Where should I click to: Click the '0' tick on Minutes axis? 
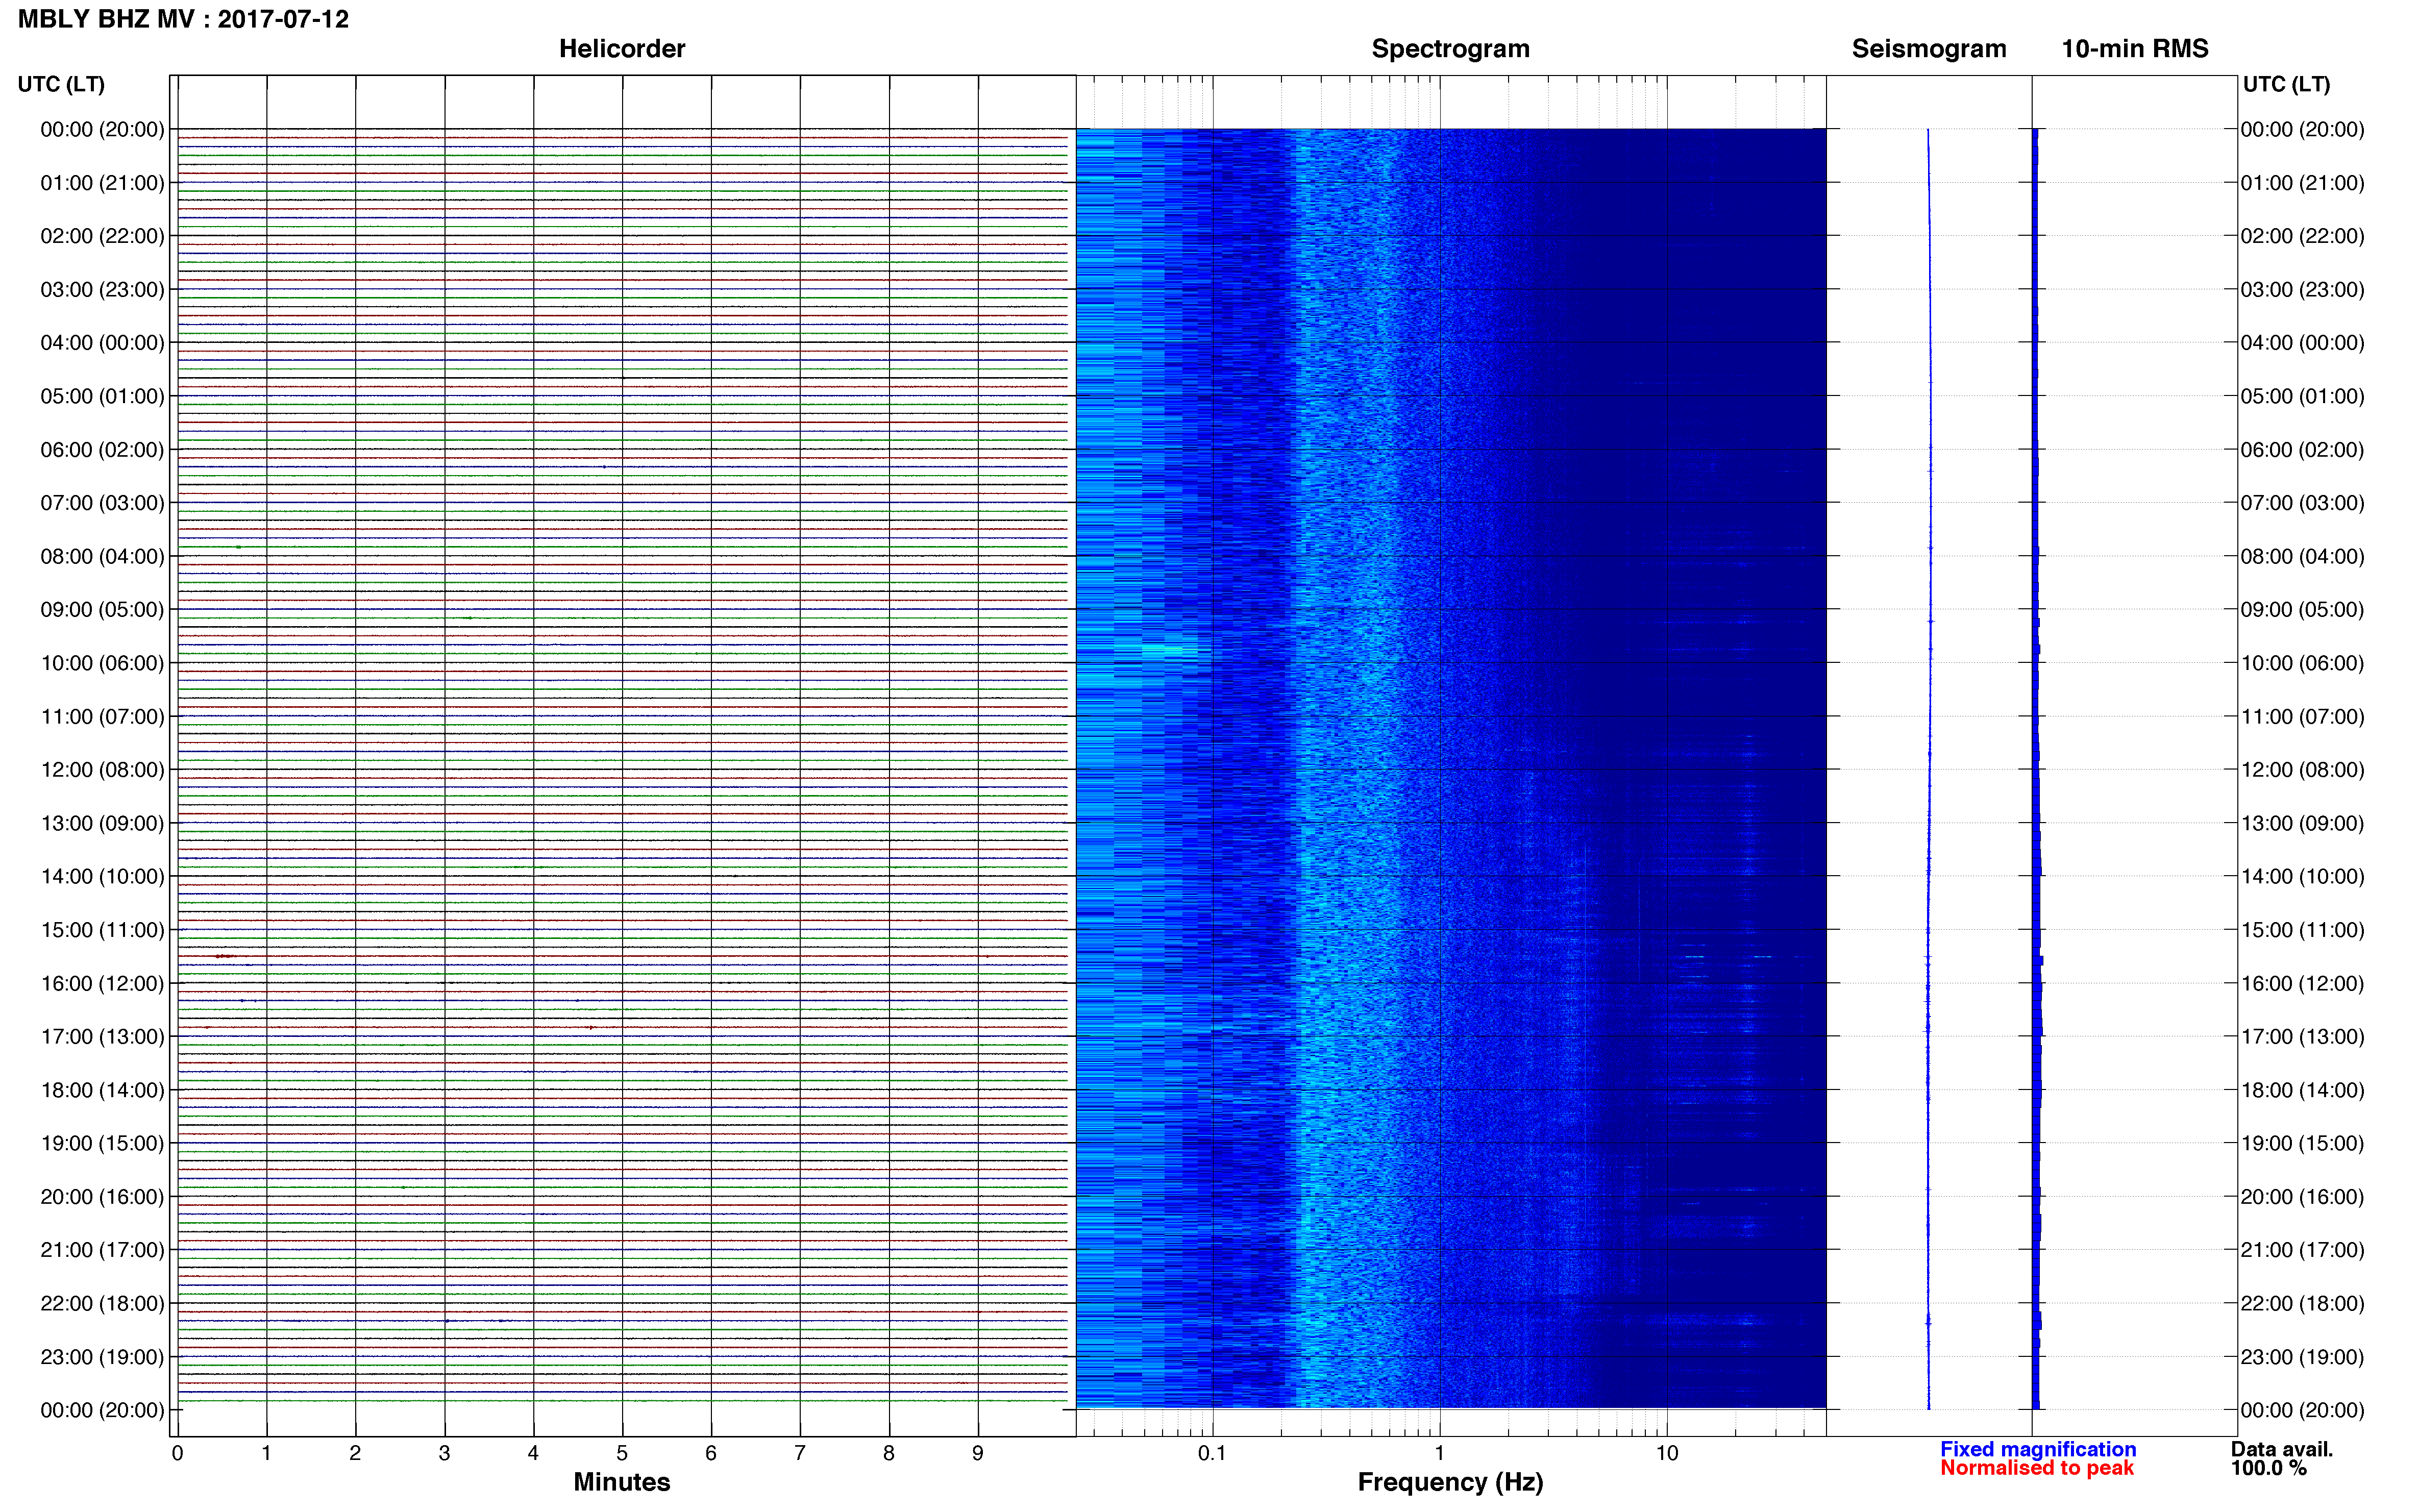177,1453
